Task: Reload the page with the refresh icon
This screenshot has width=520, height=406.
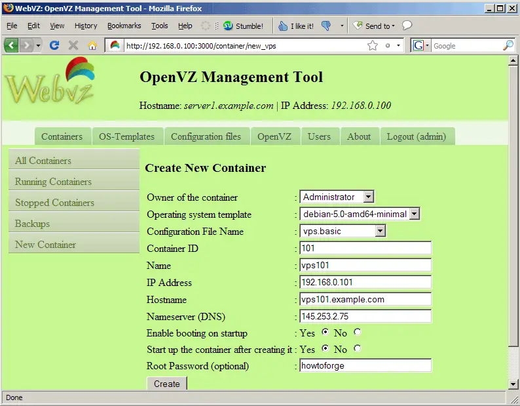Action: 54,45
